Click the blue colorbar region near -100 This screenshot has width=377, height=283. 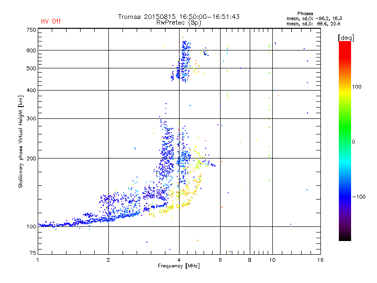coord(345,196)
